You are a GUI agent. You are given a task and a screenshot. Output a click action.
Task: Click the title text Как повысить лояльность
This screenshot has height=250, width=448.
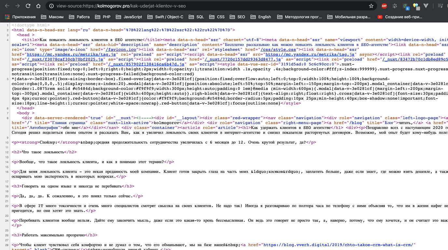(x=91, y=40)
